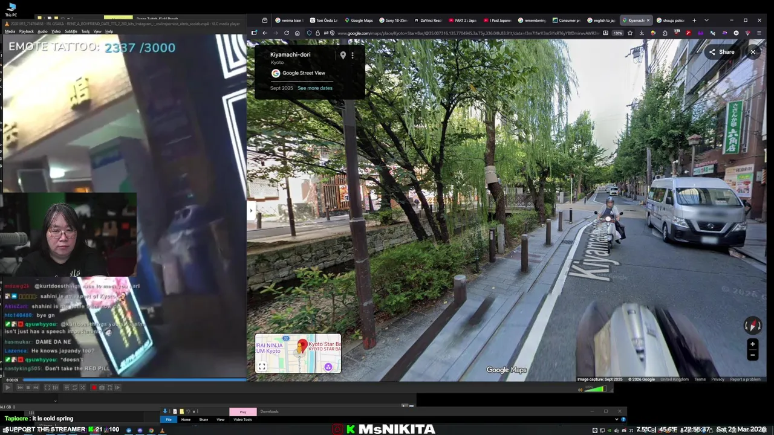Viewport: 774px width, 435px height.
Task: Switch to the Google Maps tab
Action: tap(359, 20)
